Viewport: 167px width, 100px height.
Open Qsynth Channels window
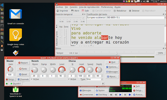(23, 79)
